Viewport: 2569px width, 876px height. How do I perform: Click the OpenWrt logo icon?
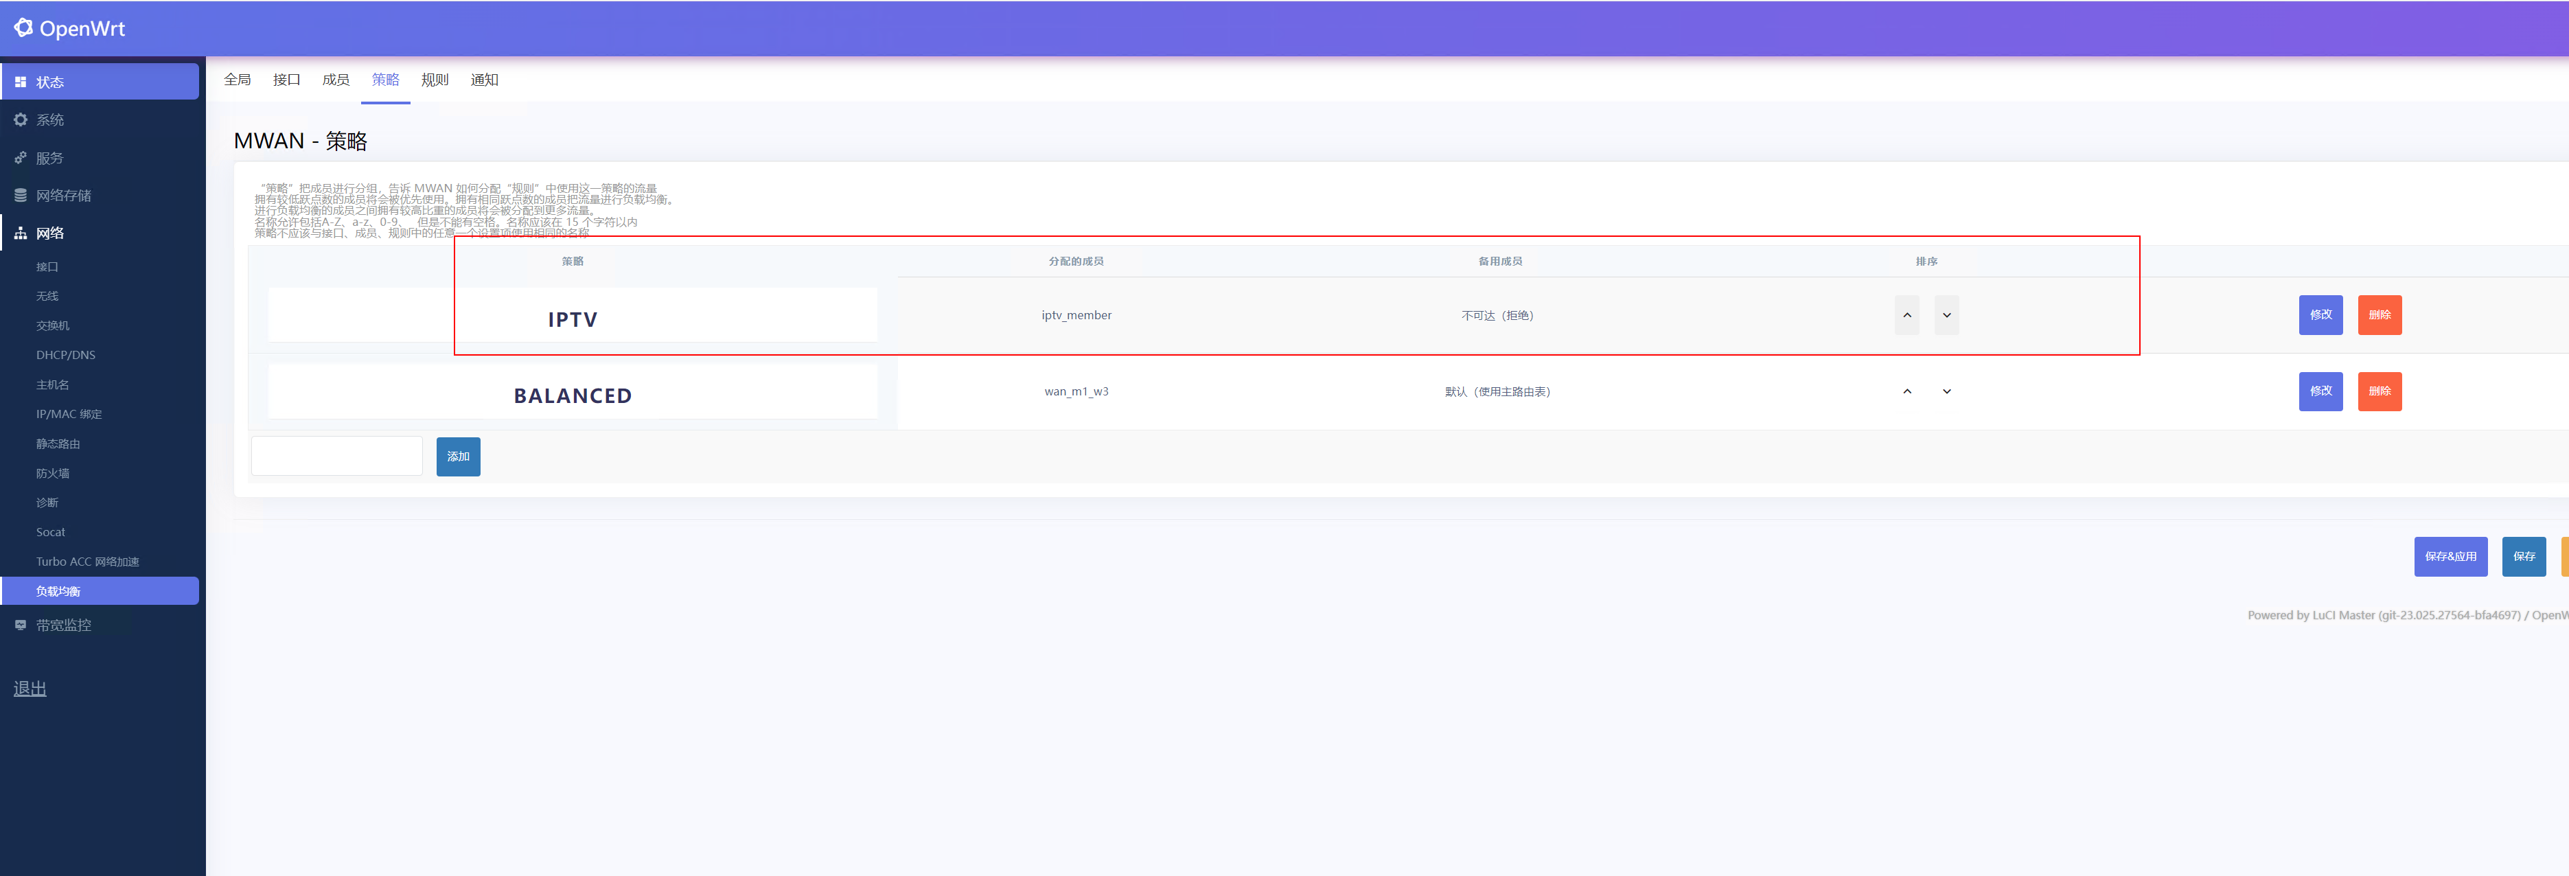click(x=23, y=28)
